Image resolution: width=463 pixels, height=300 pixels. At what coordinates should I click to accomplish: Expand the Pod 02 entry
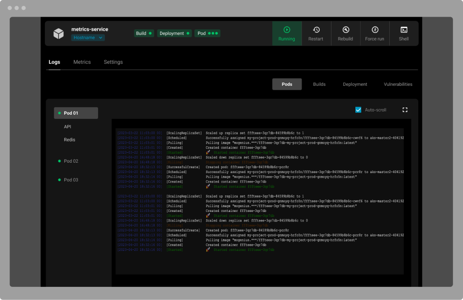[x=72, y=161]
